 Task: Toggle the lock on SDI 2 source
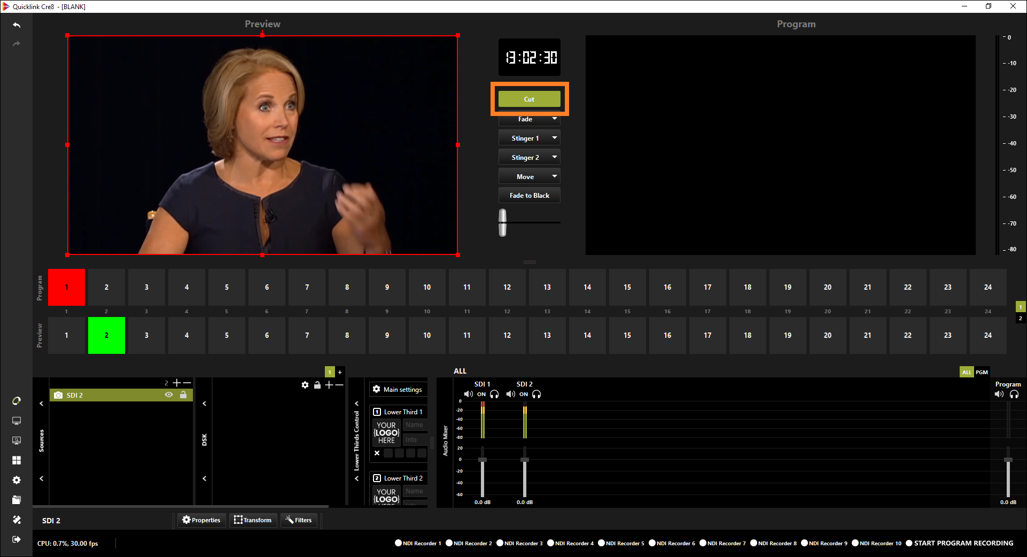coord(183,394)
